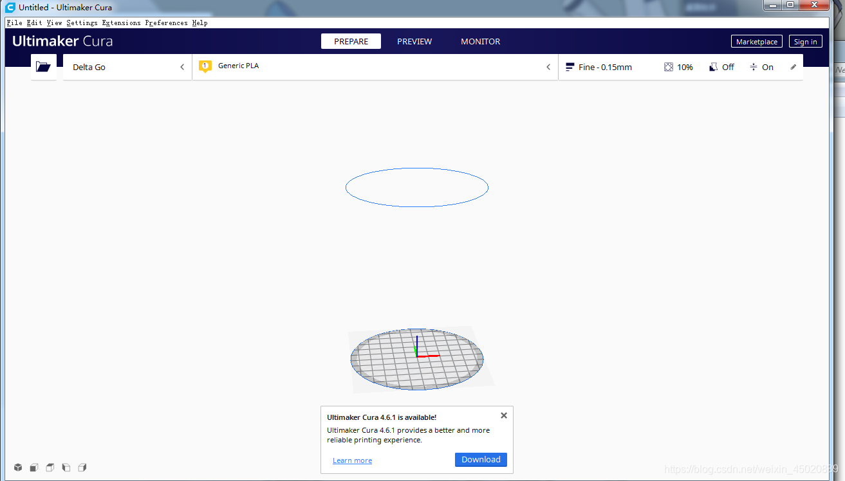Click the Generic PLA material label
The image size is (845, 481).
coord(238,66)
